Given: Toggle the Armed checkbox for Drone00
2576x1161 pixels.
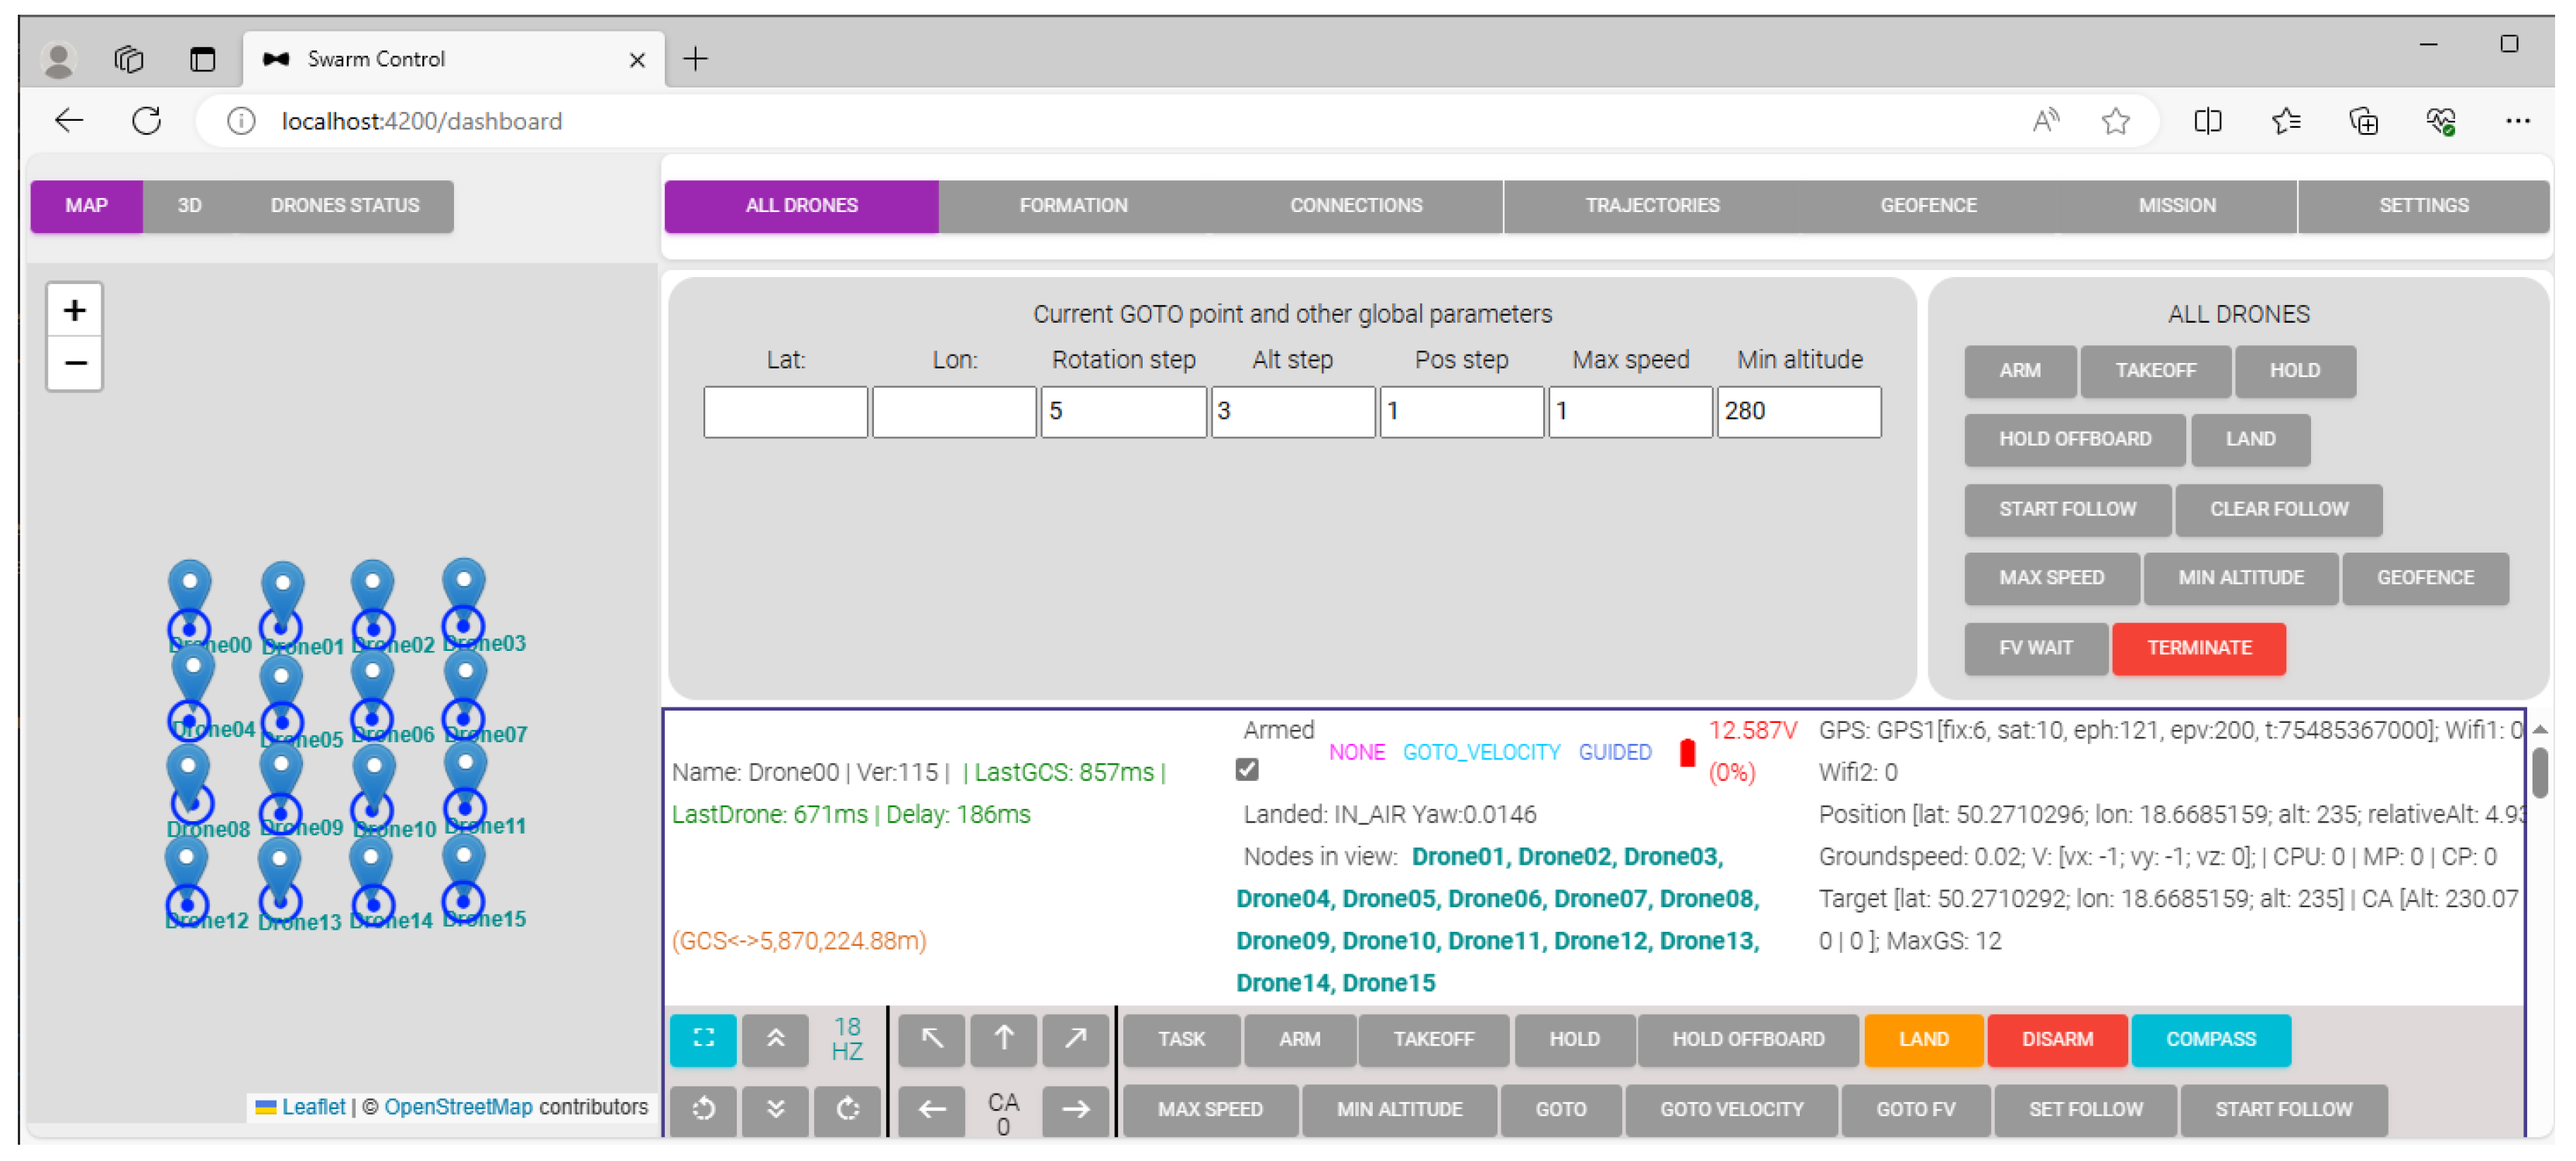Looking at the screenshot, I should (1246, 770).
